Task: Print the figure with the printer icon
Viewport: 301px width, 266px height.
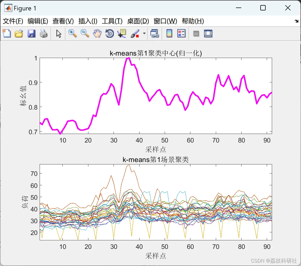Action: coord(44,33)
